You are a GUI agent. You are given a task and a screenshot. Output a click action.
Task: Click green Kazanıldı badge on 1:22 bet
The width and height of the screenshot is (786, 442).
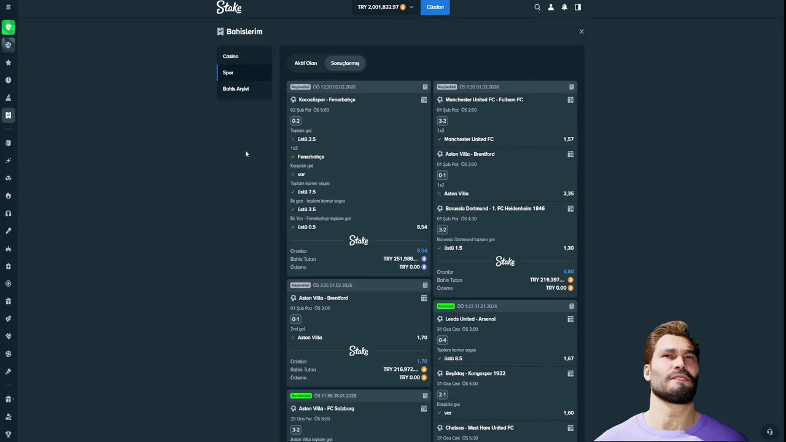pyautogui.click(x=446, y=306)
